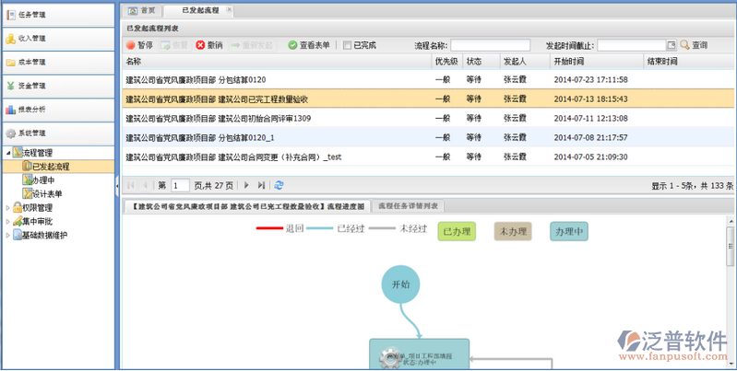This screenshot has width=737, height=371.
Task: Switch to the 已发起流程 tab
Action: click(x=200, y=10)
